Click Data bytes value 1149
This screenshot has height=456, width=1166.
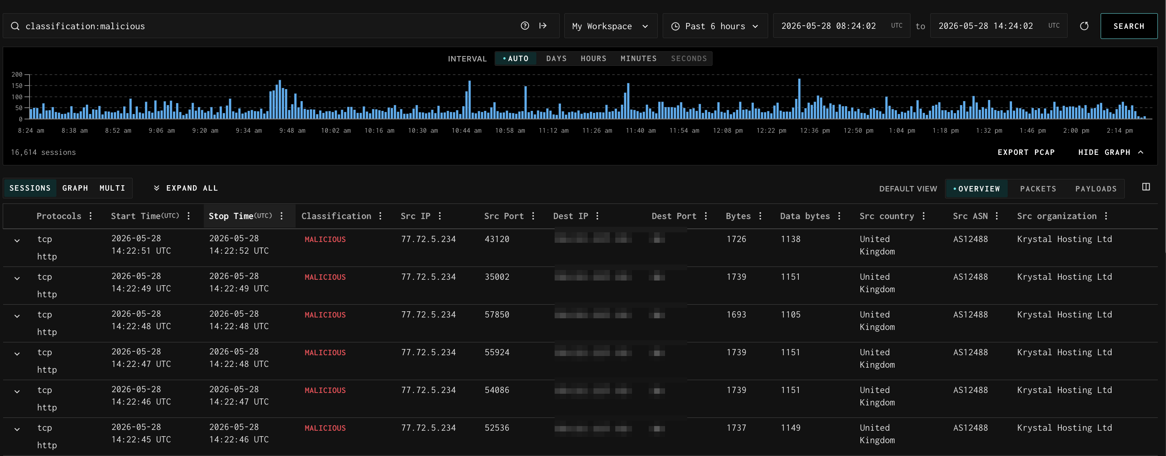(x=790, y=428)
